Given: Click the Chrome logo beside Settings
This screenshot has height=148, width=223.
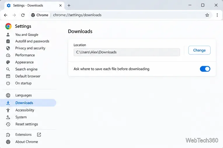Looking at the screenshot, I should tap(8, 26).
